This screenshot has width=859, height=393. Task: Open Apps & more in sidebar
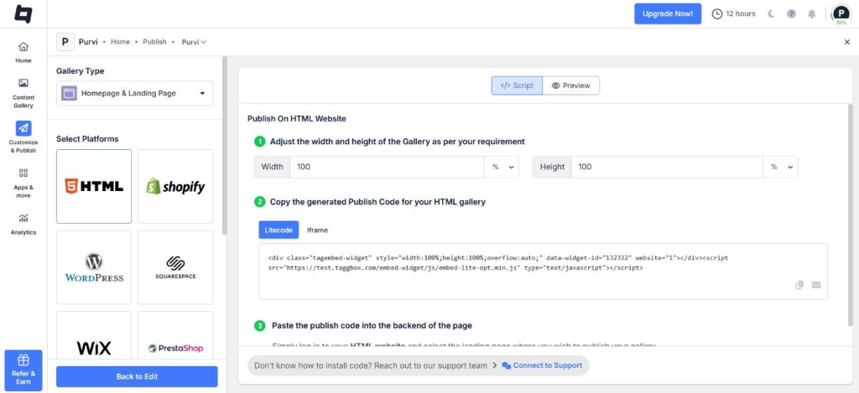23,181
